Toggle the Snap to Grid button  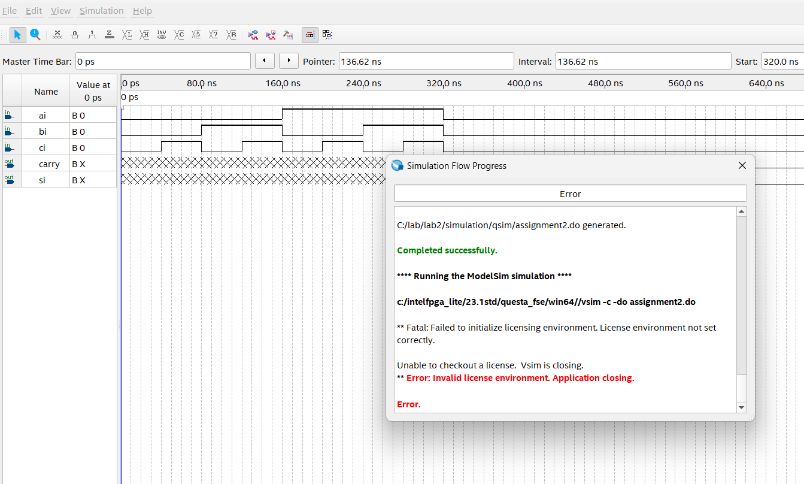coord(310,35)
